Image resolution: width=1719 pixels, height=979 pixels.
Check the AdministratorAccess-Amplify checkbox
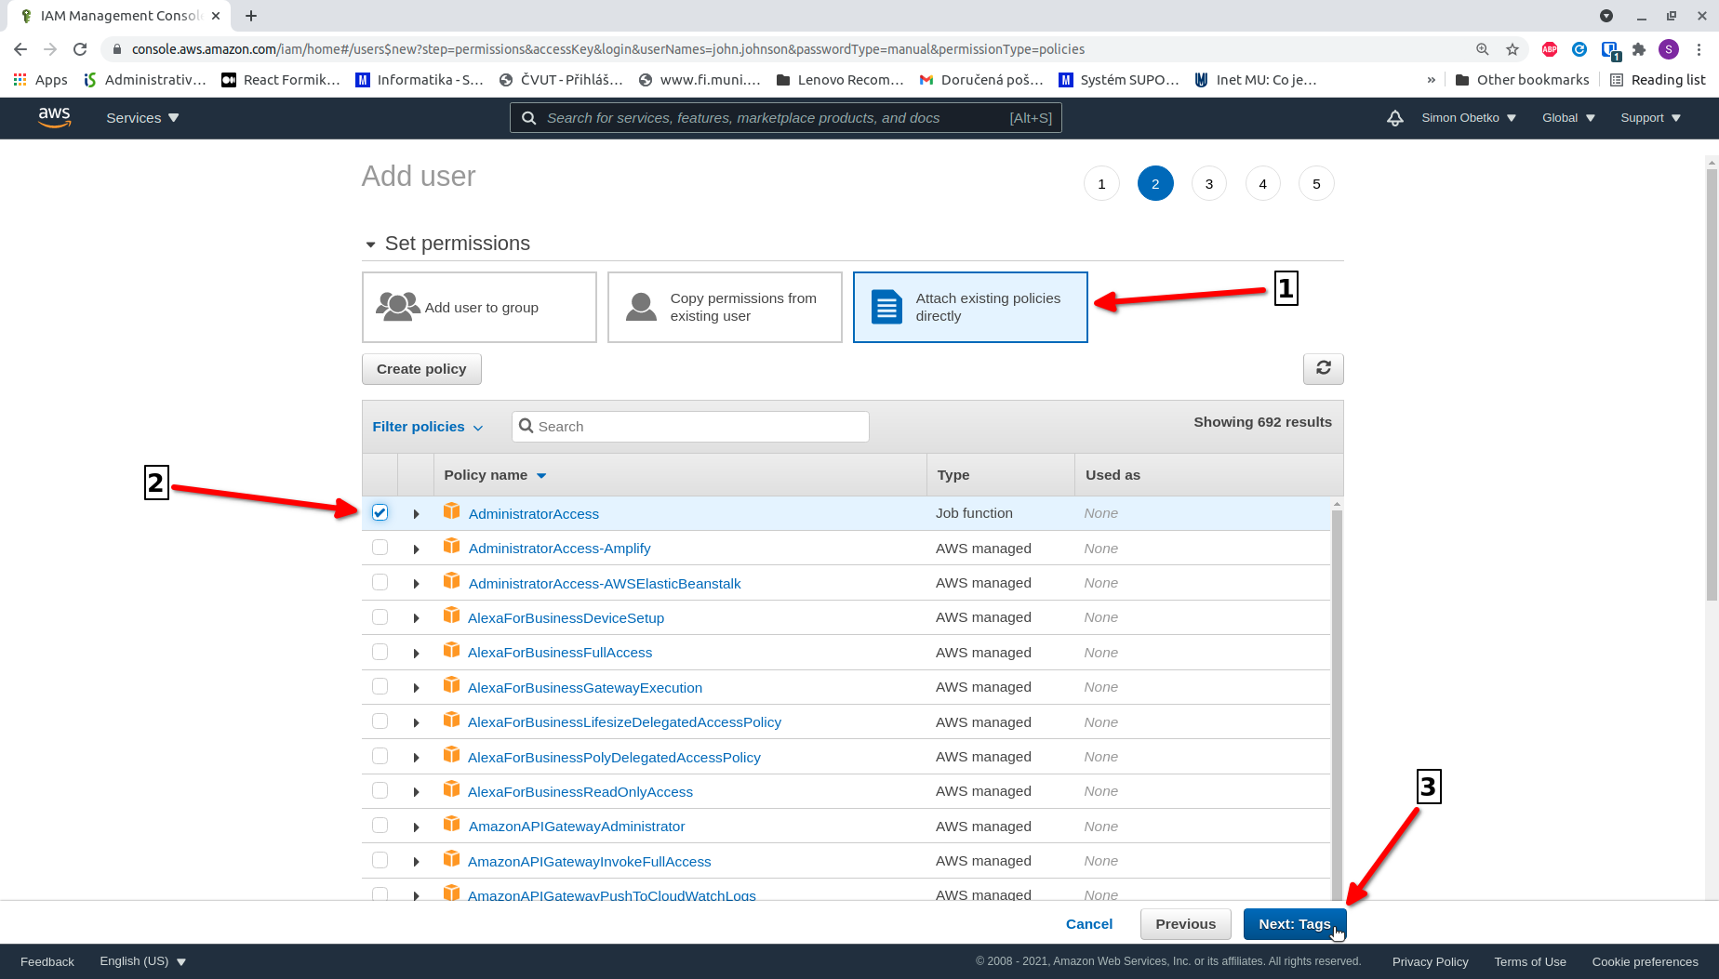point(380,548)
